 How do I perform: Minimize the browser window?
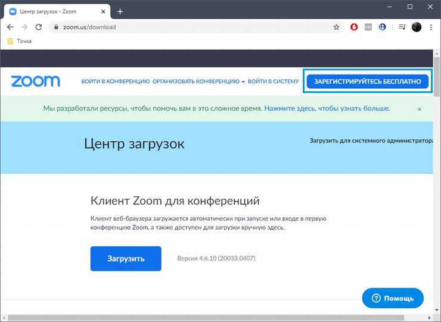[x=390, y=7]
